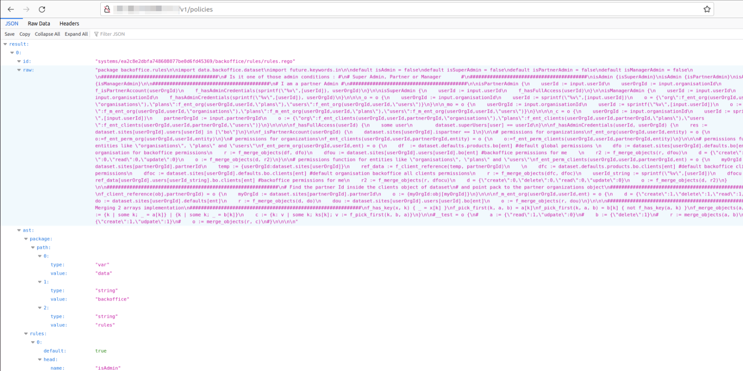The image size is (743, 371).
Task: Select the JSON viewer tab
Action: (12, 24)
